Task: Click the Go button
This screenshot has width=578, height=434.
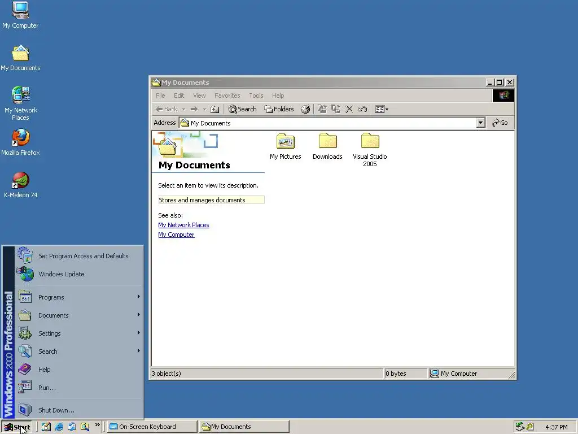Action: click(x=500, y=123)
